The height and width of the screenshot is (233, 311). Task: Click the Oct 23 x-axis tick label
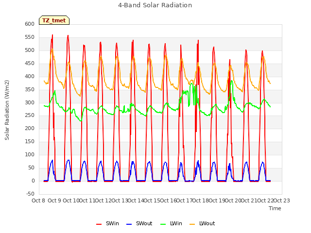coord(282,200)
